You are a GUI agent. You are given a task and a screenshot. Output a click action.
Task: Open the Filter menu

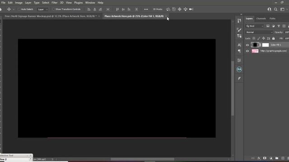[54, 3]
